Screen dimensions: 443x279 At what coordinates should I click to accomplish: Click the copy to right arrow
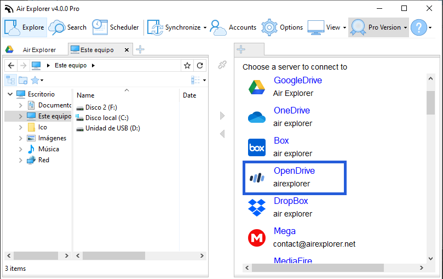tap(222, 116)
